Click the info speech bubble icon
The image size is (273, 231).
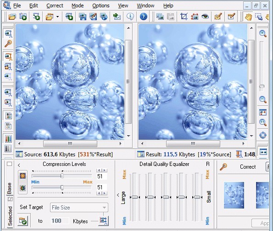[x=130, y=16]
